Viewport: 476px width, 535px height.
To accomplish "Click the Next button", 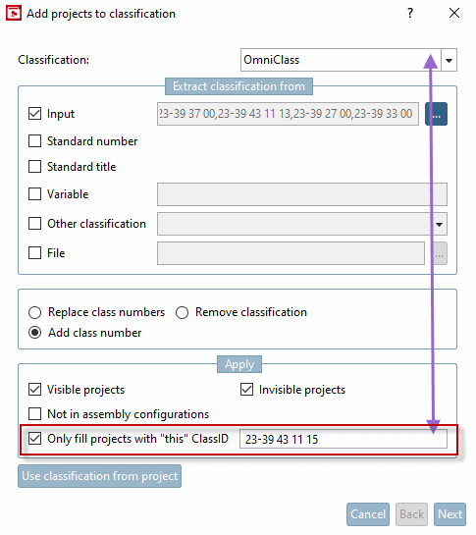I will [450, 514].
